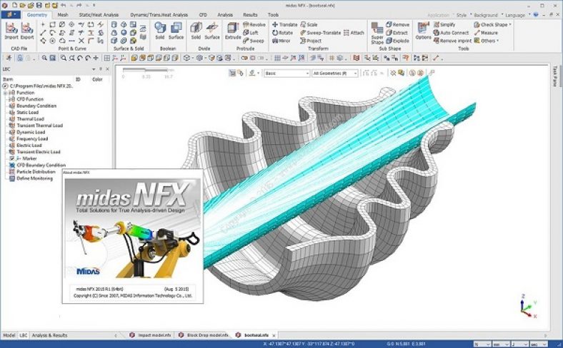This screenshot has height=348, width=563.
Task: Expand the Function tree node
Action: 6,93
